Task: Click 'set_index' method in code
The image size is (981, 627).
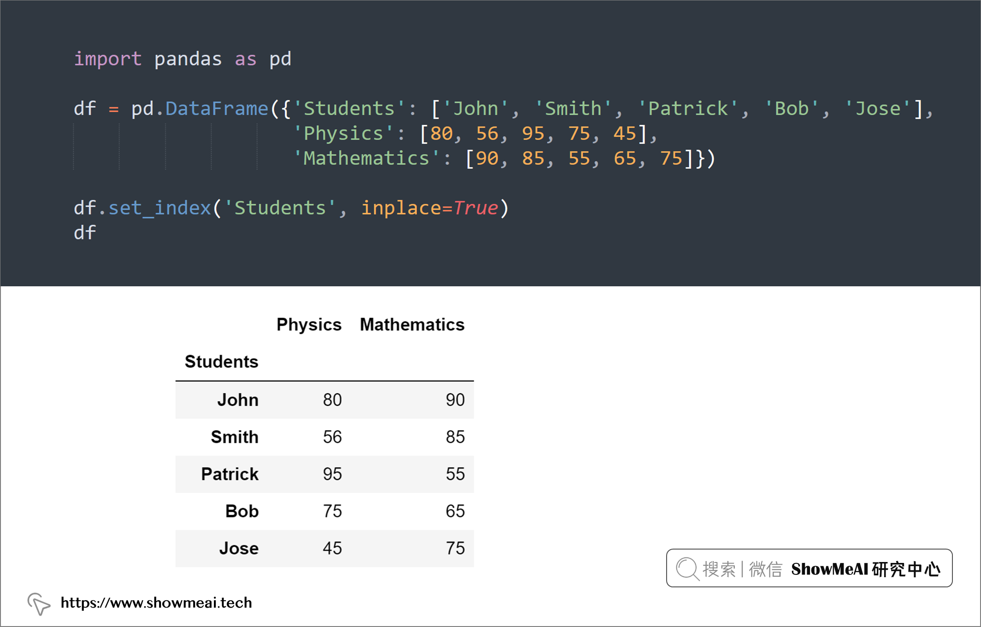Action: [160, 208]
